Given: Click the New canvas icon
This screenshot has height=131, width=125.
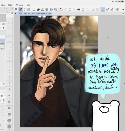Looking at the screenshot, I should [x=34, y=9].
